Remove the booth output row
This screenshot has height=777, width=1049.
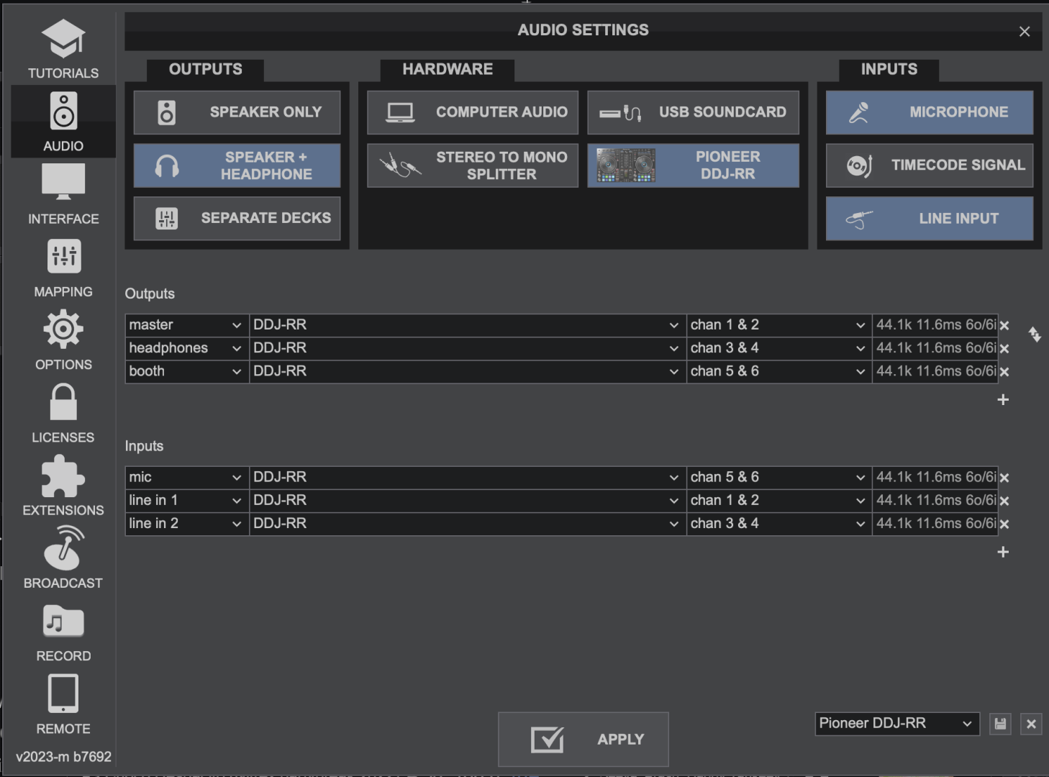click(1004, 372)
